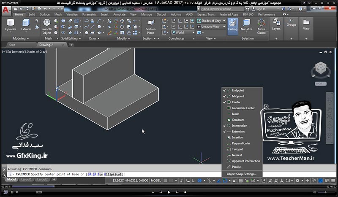Expand the Solid Editing panel
The width and height of the screenshot is (338, 197).
tap(71, 38)
